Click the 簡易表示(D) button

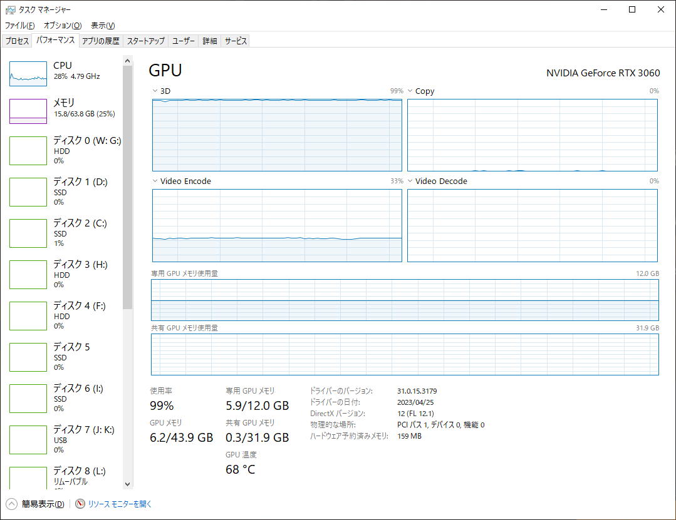tap(43, 504)
